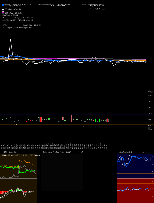Click the '1102.5' price axis label

[x=150, y=96]
